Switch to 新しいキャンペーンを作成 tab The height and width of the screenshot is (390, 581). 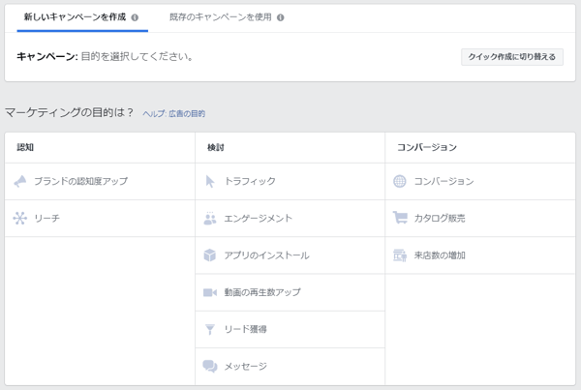(x=76, y=17)
